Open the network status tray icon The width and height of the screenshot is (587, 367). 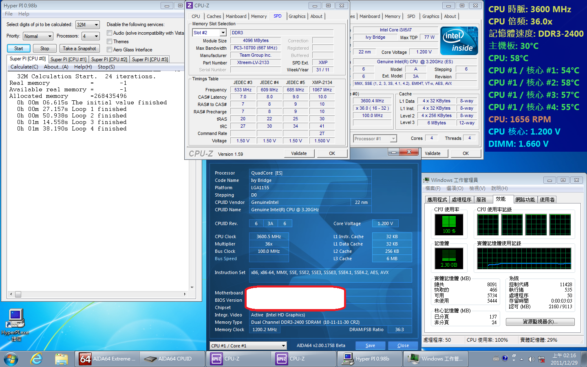point(541,359)
